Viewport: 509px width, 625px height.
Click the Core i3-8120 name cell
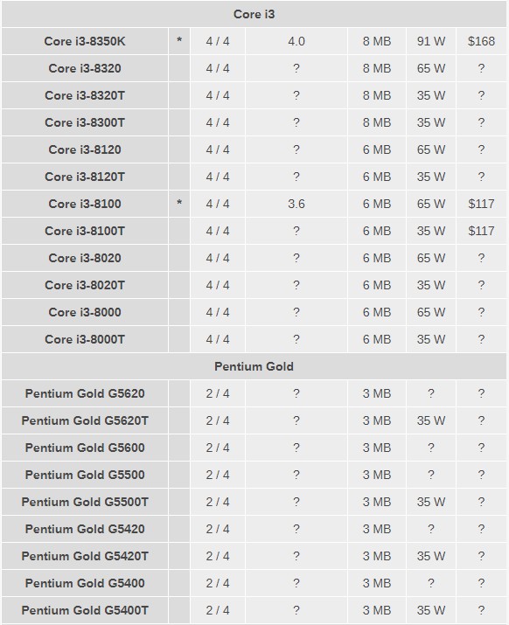point(85,149)
